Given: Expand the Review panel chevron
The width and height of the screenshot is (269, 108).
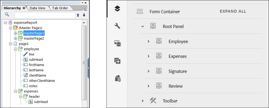Looking at the screenshot, I should [148, 86].
